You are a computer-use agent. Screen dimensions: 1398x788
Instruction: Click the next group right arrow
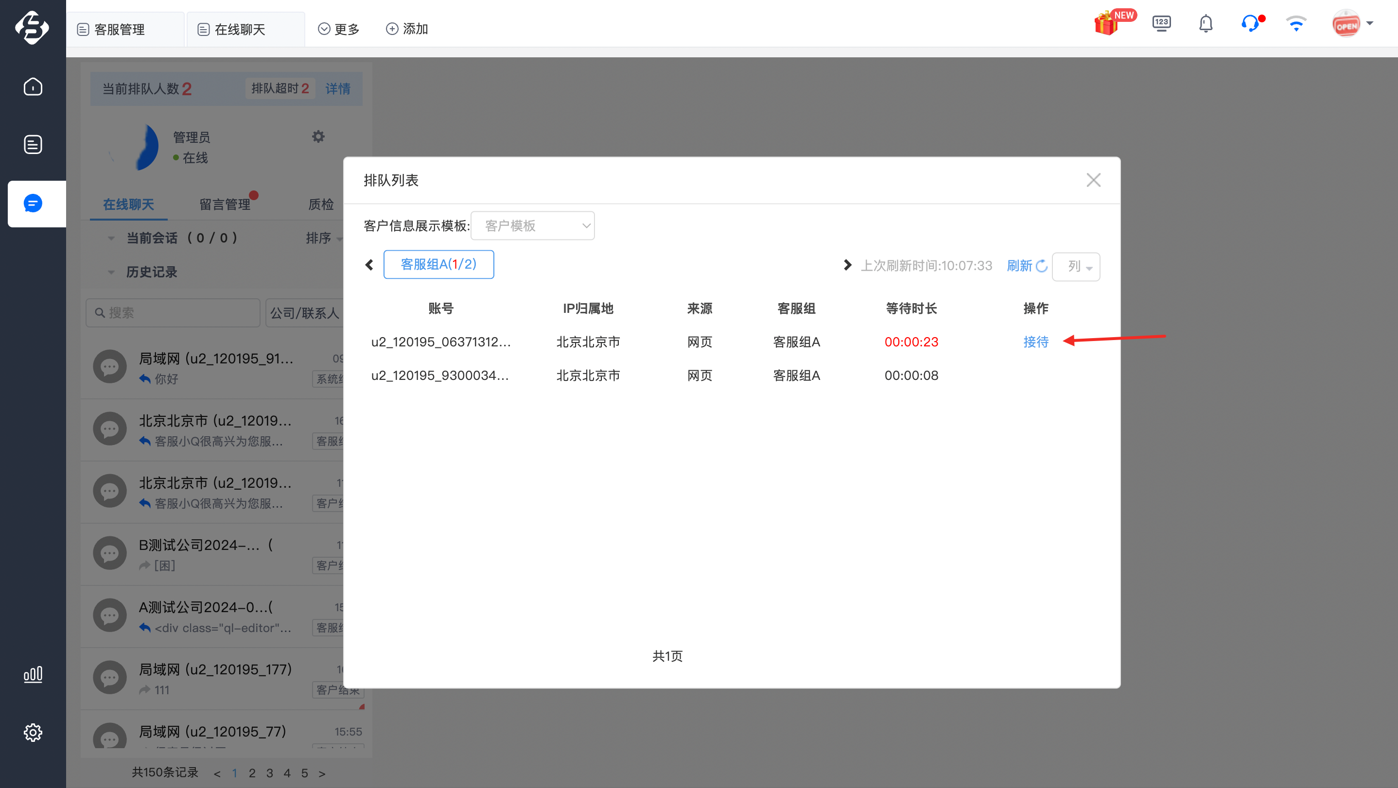point(847,265)
